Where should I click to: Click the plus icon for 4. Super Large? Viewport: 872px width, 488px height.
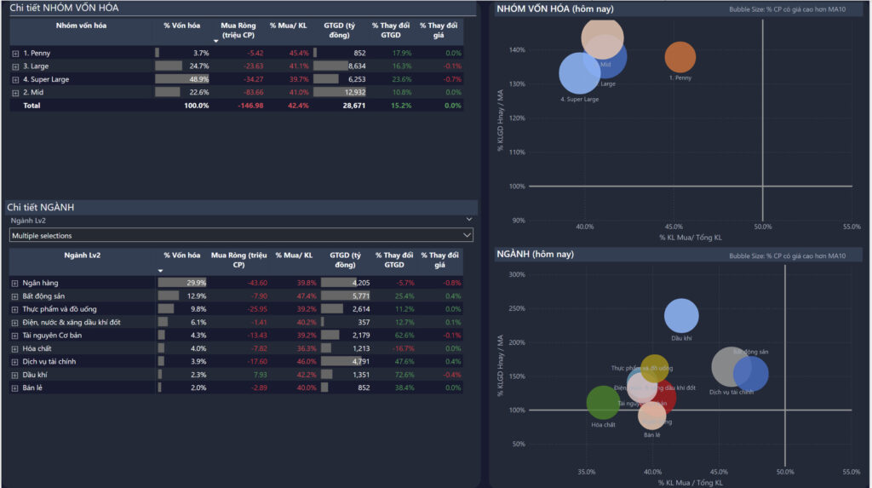15,79
